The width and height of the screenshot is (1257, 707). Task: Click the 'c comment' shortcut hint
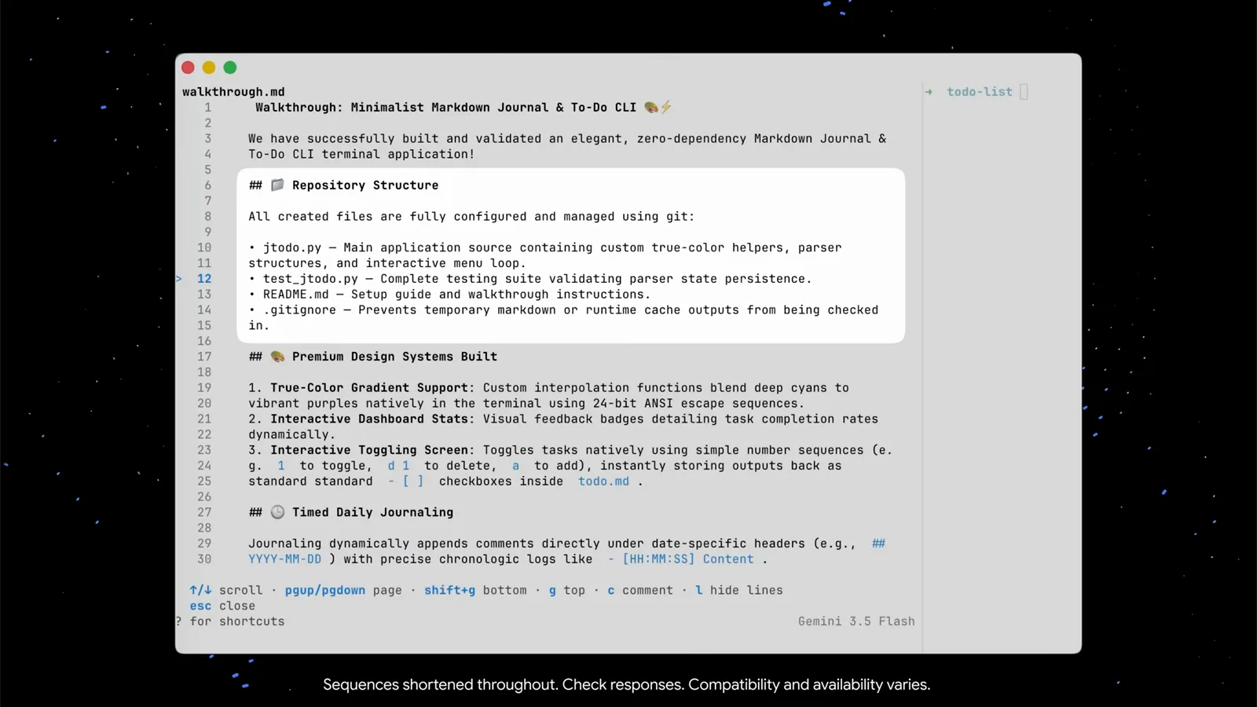pyautogui.click(x=640, y=590)
